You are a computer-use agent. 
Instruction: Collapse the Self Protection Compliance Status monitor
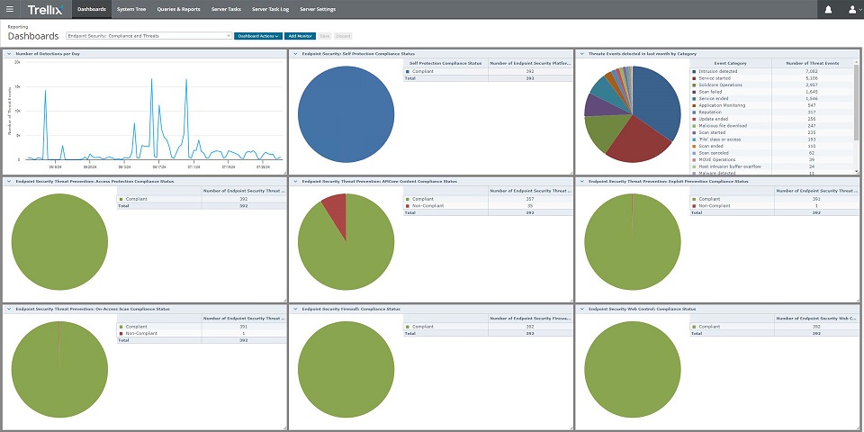[294, 54]
